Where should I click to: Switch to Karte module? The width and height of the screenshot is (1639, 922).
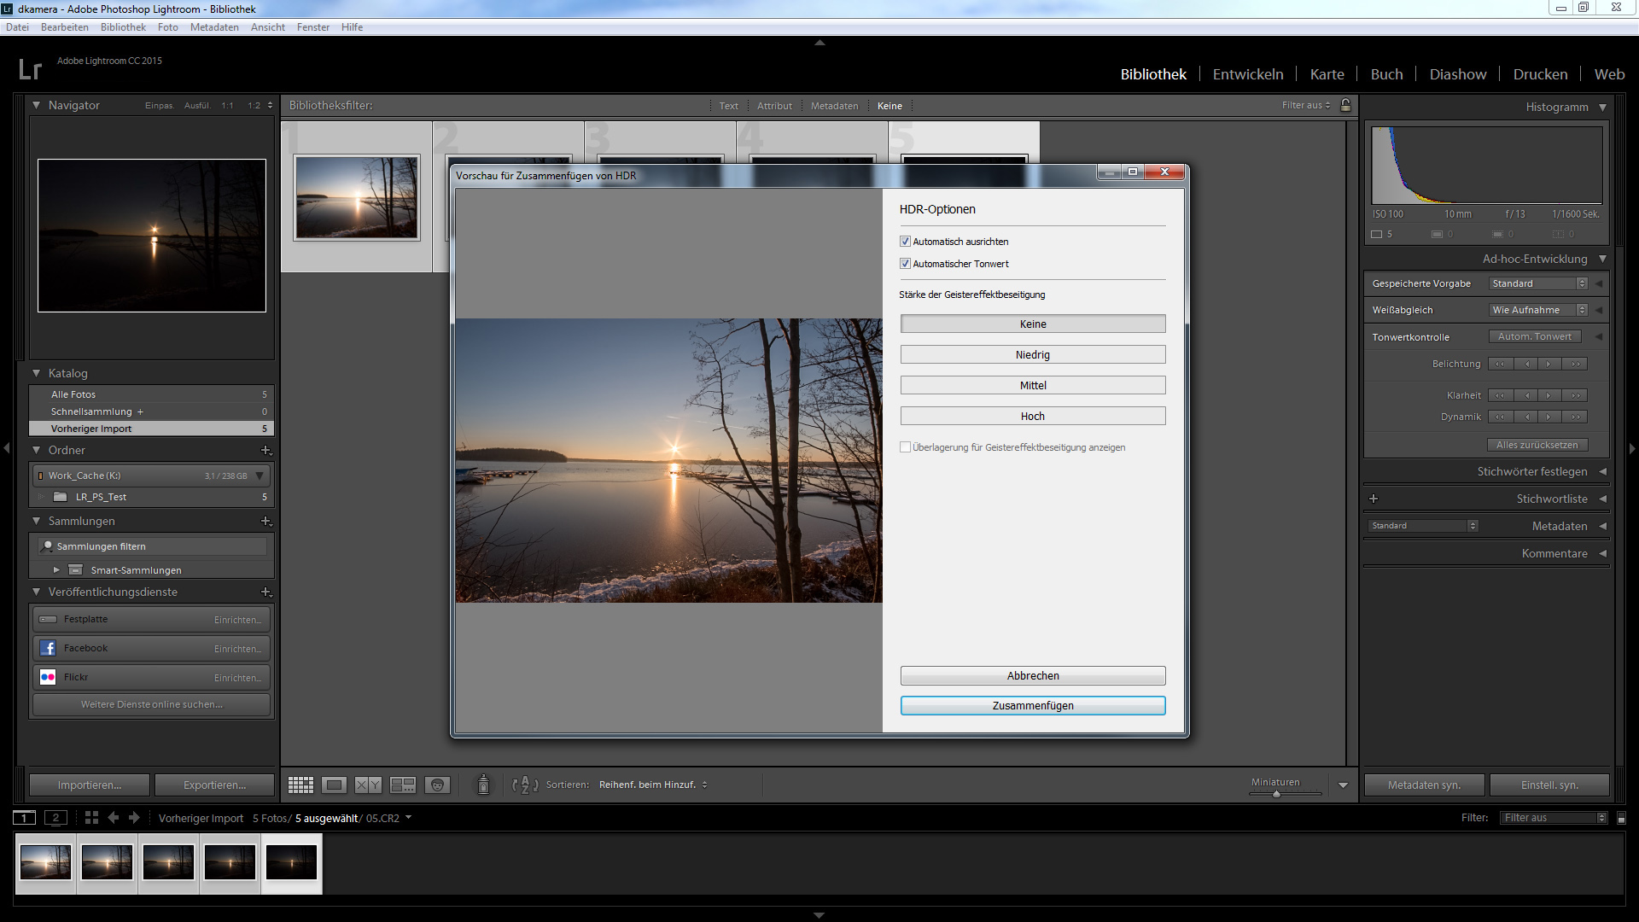tap(1327, 74)
